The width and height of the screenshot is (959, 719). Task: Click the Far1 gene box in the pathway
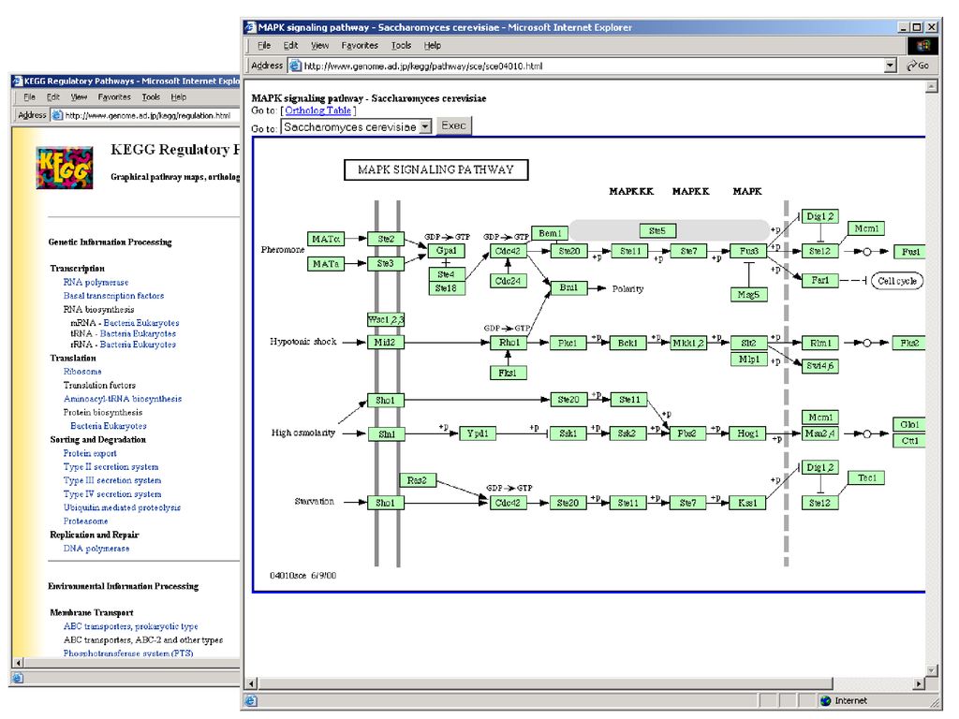pos(819,280)
